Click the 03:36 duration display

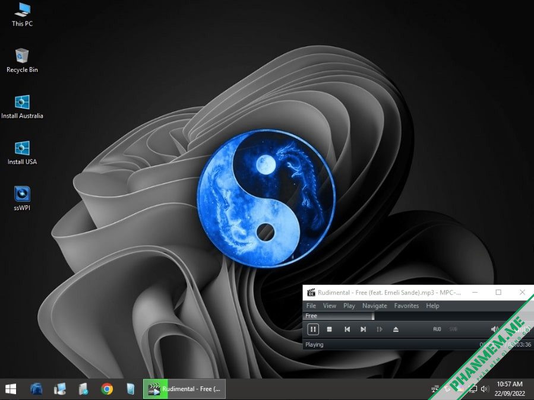(x=521, y=345)
